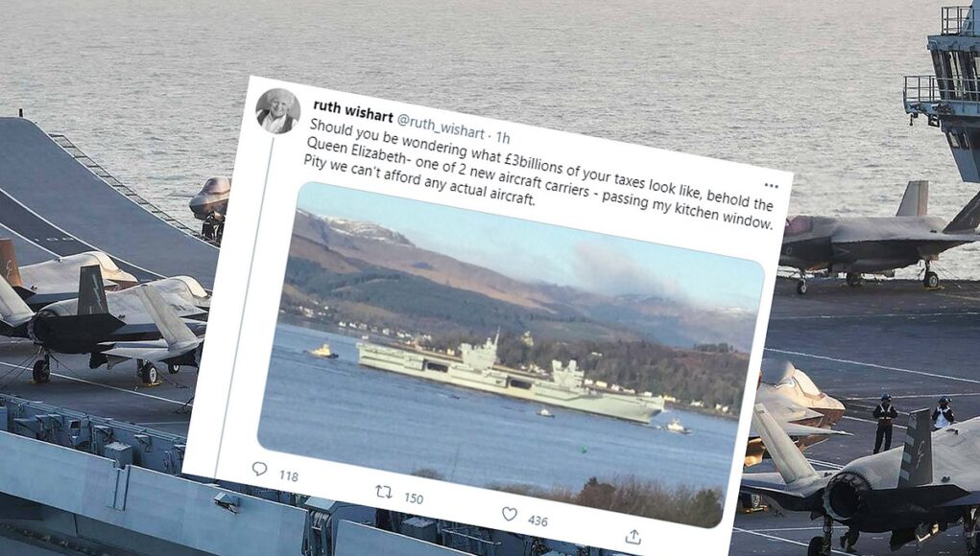The height and width of the screenshot is (556, 980).
Task: Click ruth wishart's profile avatar
Action: pyautogui.click(x=277, y=110)
